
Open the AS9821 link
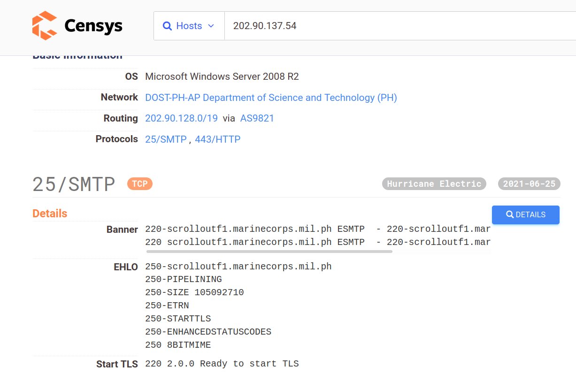click(257, 118)
